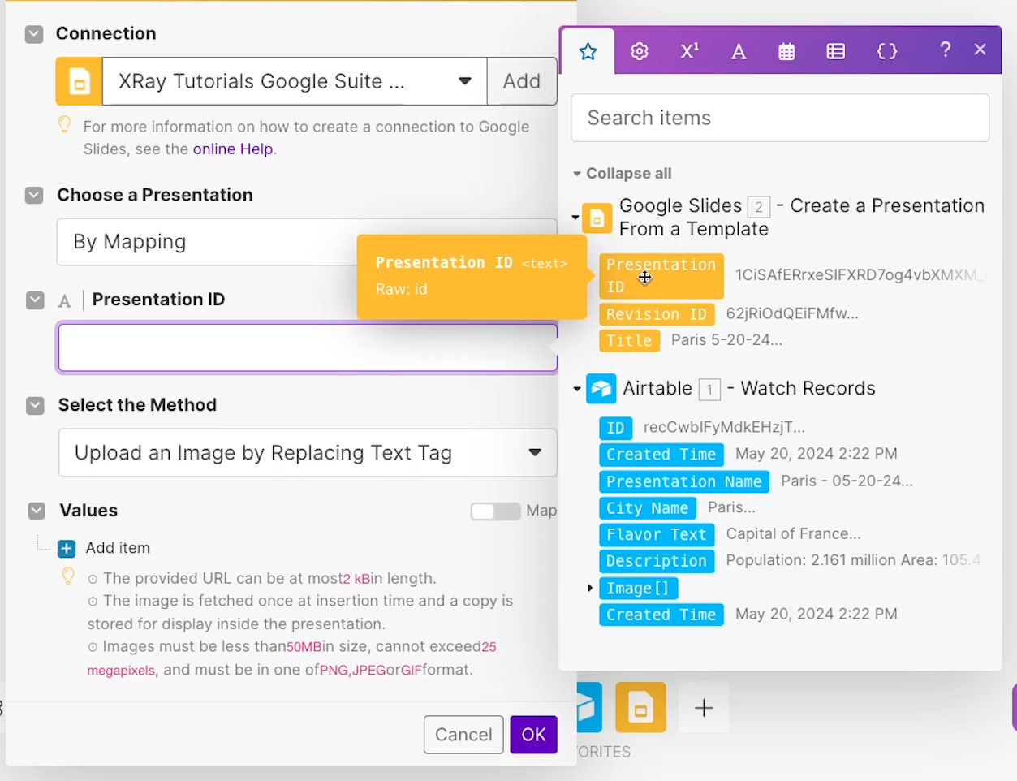Click the value text 'recCwblFyMdkEHzjT...'
This screenshot has height=781, width=1017.
pyautogui.click(x=724, y=427)
